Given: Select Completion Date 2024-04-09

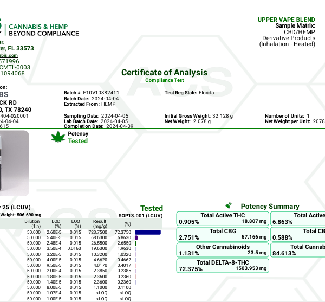Looking at the screenshot, I should click(x=99, y=126).
